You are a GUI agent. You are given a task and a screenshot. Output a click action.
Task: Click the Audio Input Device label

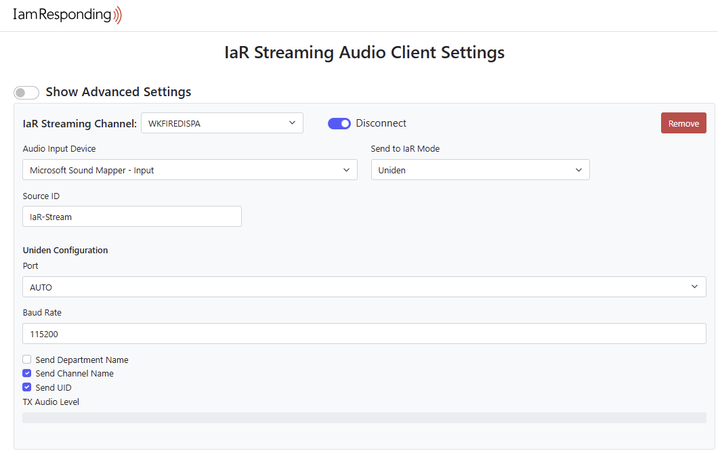[60, 149]
